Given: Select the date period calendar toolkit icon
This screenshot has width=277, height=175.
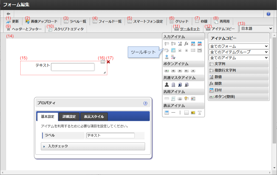Looking at the screenshot, I should point(200,44).
